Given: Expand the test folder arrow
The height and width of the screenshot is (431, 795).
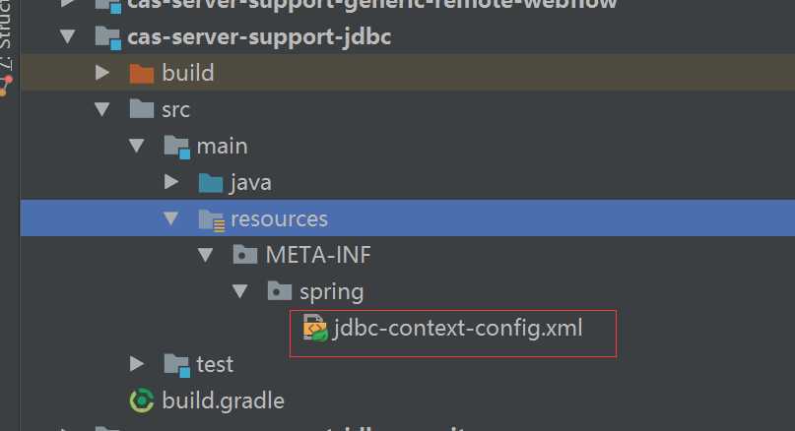Looking at the screenshot, I should [137, 364].
